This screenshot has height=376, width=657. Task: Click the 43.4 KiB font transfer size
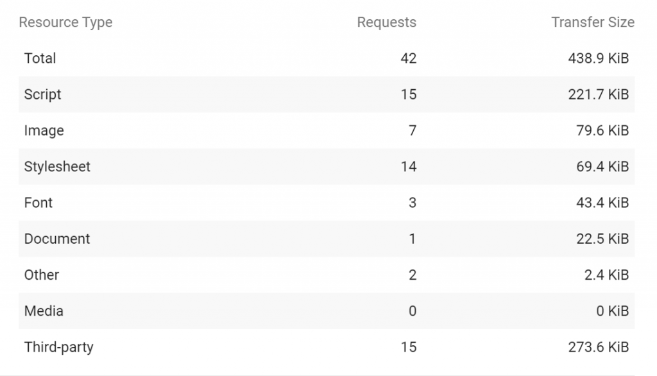[602, 203]
